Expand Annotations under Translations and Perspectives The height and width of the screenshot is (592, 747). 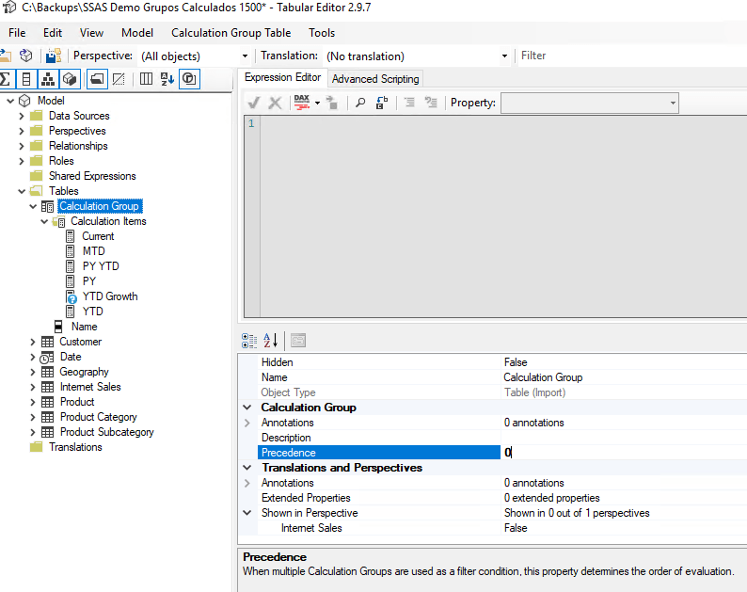[246, 483]
